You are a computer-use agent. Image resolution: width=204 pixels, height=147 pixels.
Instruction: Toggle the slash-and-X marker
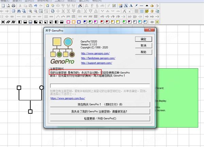pos(13,22)
